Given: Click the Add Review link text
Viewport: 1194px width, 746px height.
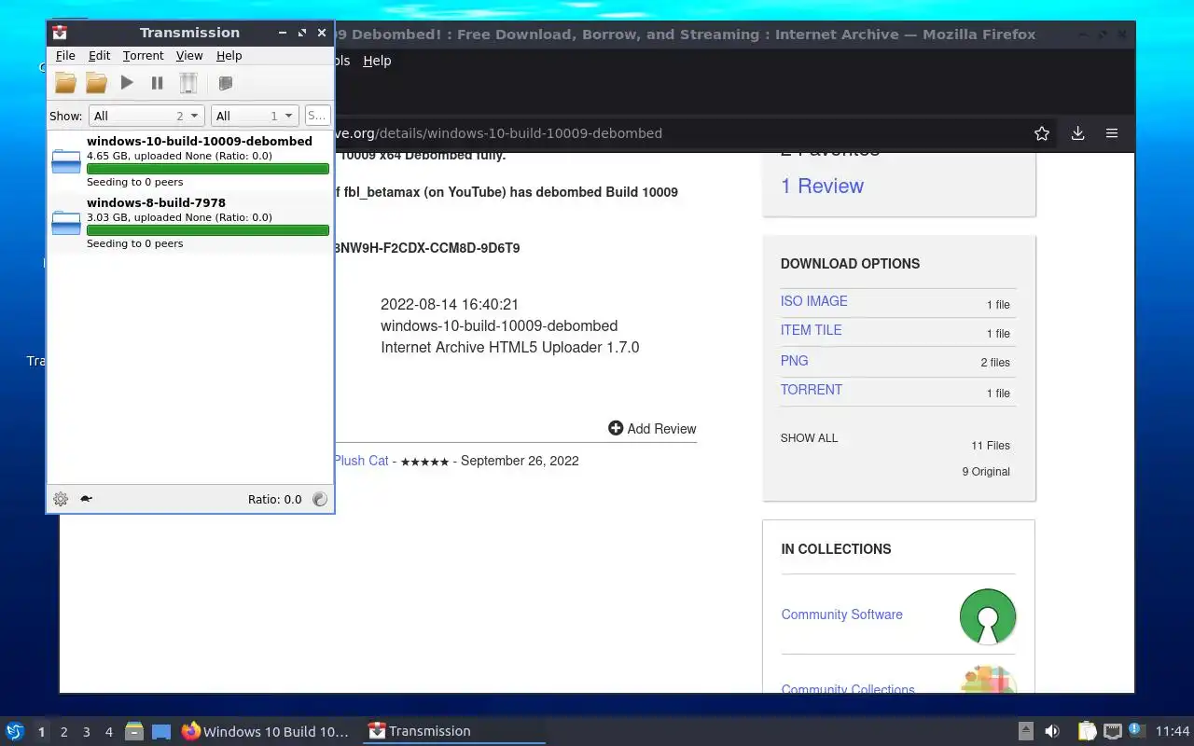Looking at the screenshot, I should (x=661, y=429).
